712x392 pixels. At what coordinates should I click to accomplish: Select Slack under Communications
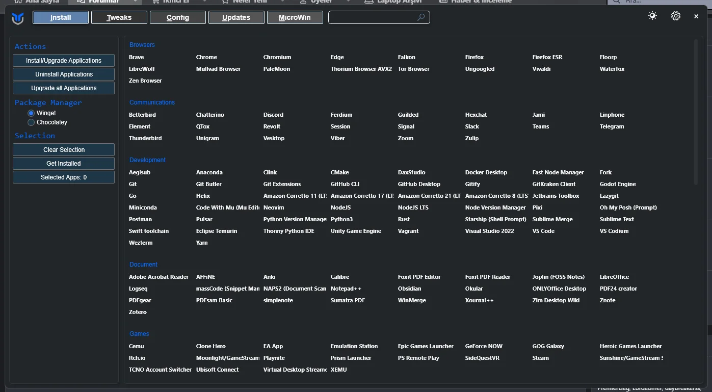click(x=472, y=126)
